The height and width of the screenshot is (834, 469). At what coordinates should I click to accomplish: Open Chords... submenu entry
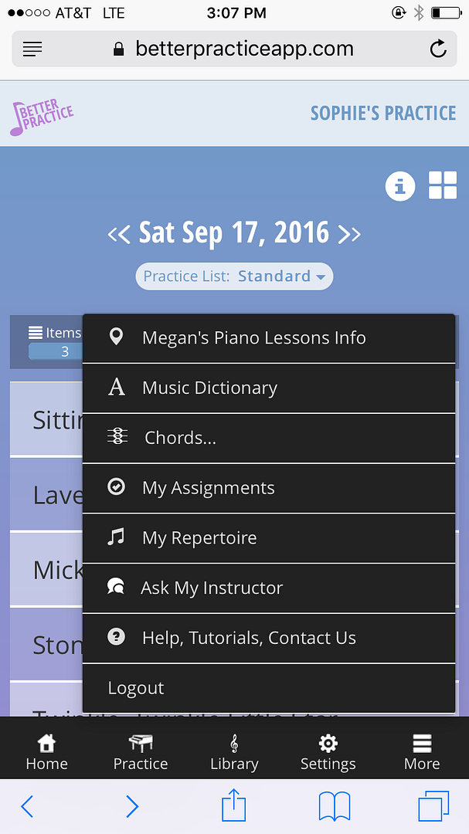[269, 439]
